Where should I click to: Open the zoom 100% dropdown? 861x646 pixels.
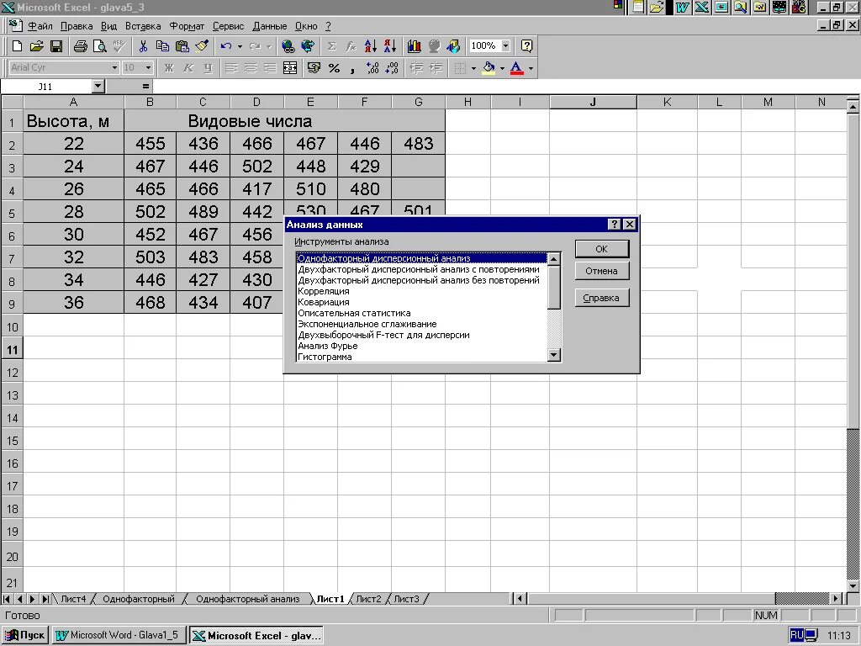pos(505,46)
